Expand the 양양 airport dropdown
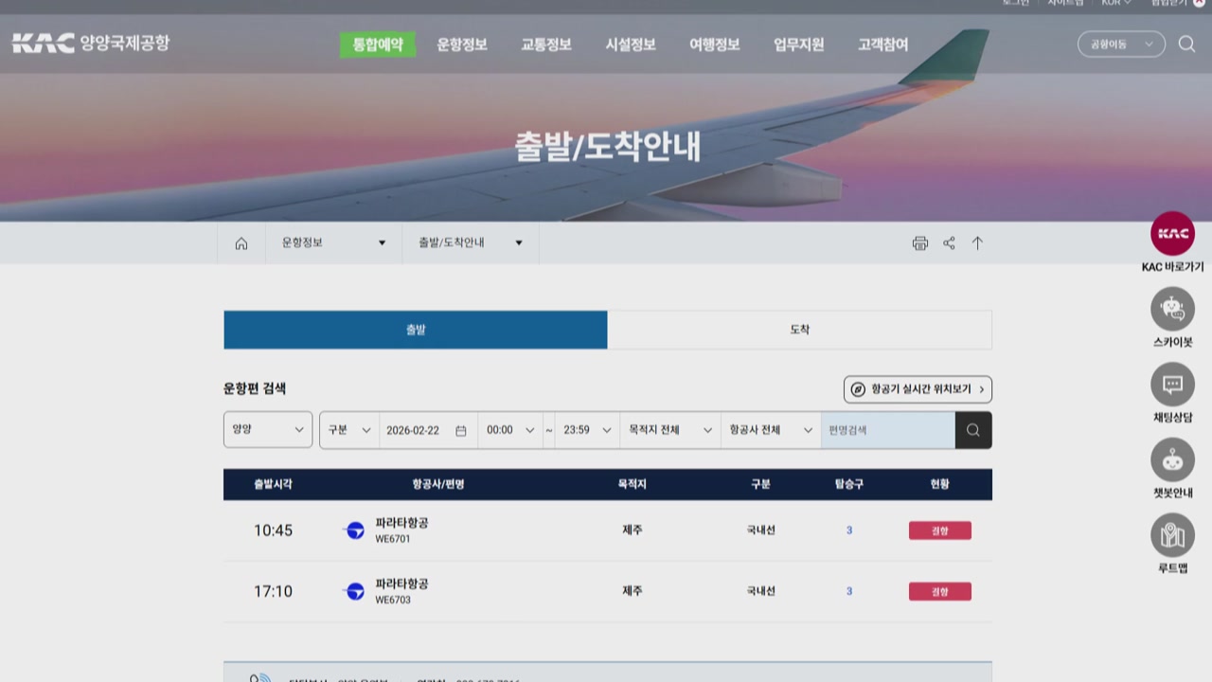Screen dimensions: 1212x682 point(268,430)
